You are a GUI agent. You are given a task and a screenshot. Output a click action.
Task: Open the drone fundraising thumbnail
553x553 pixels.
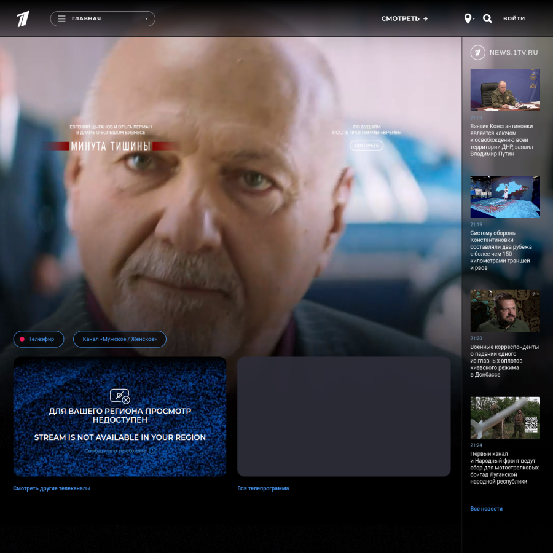[505, 418]
